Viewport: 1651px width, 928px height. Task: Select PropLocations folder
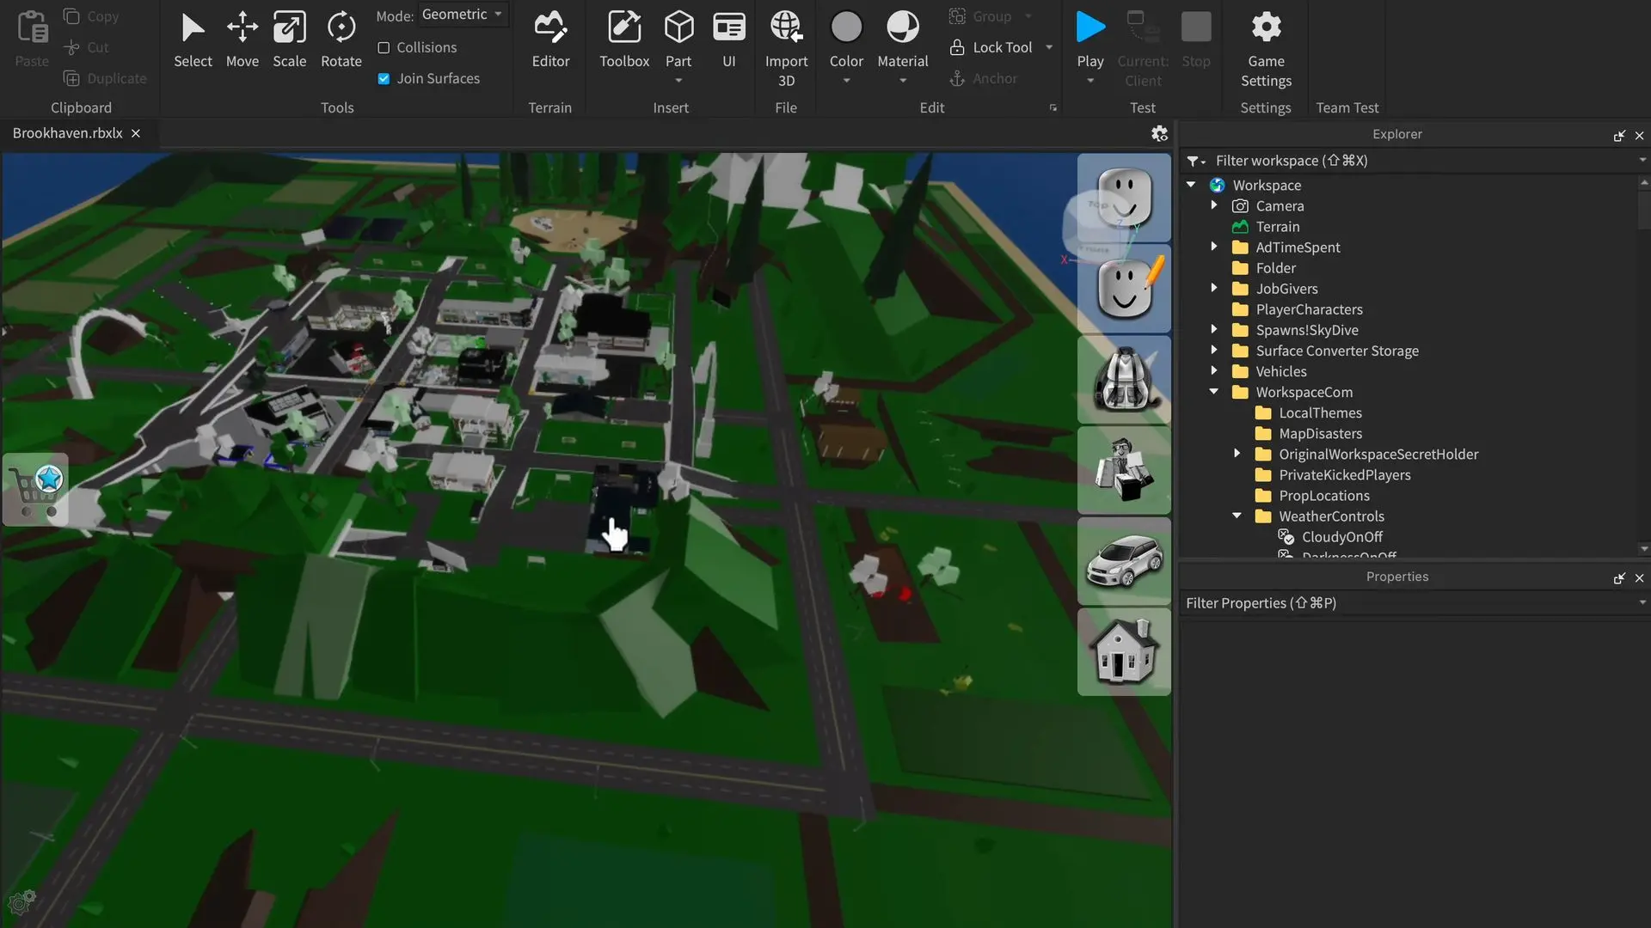coord(1323,496)
